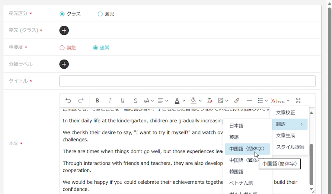This screenshot has width=332, height=194.
Task: Click the paragraph starting 'We cherish their desire'
Action: tap(143, 136)
